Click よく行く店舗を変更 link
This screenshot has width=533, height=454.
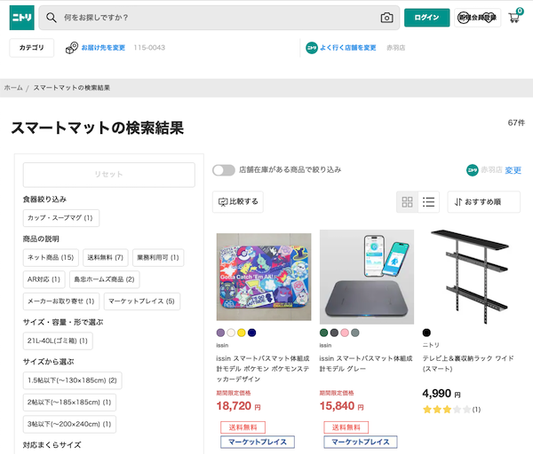348,48
